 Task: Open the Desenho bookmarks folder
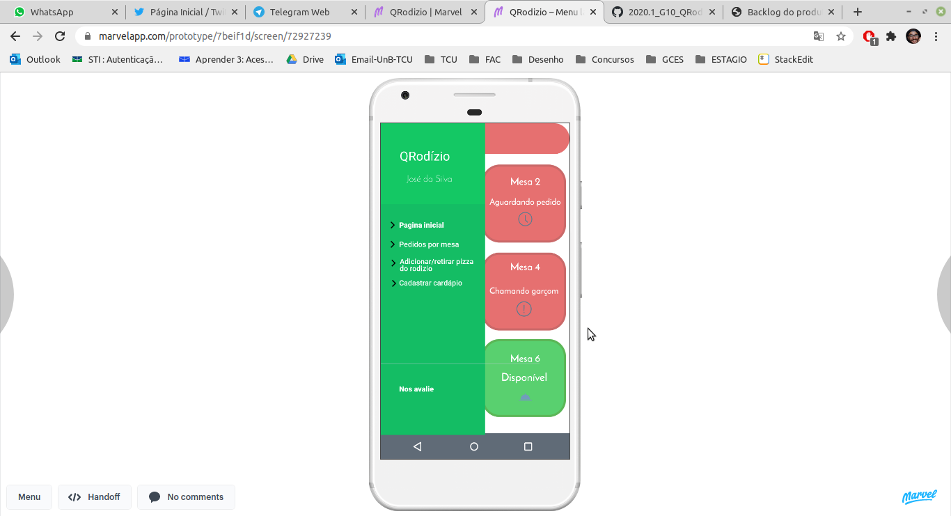pyautogui.click(x=537, y=59)
